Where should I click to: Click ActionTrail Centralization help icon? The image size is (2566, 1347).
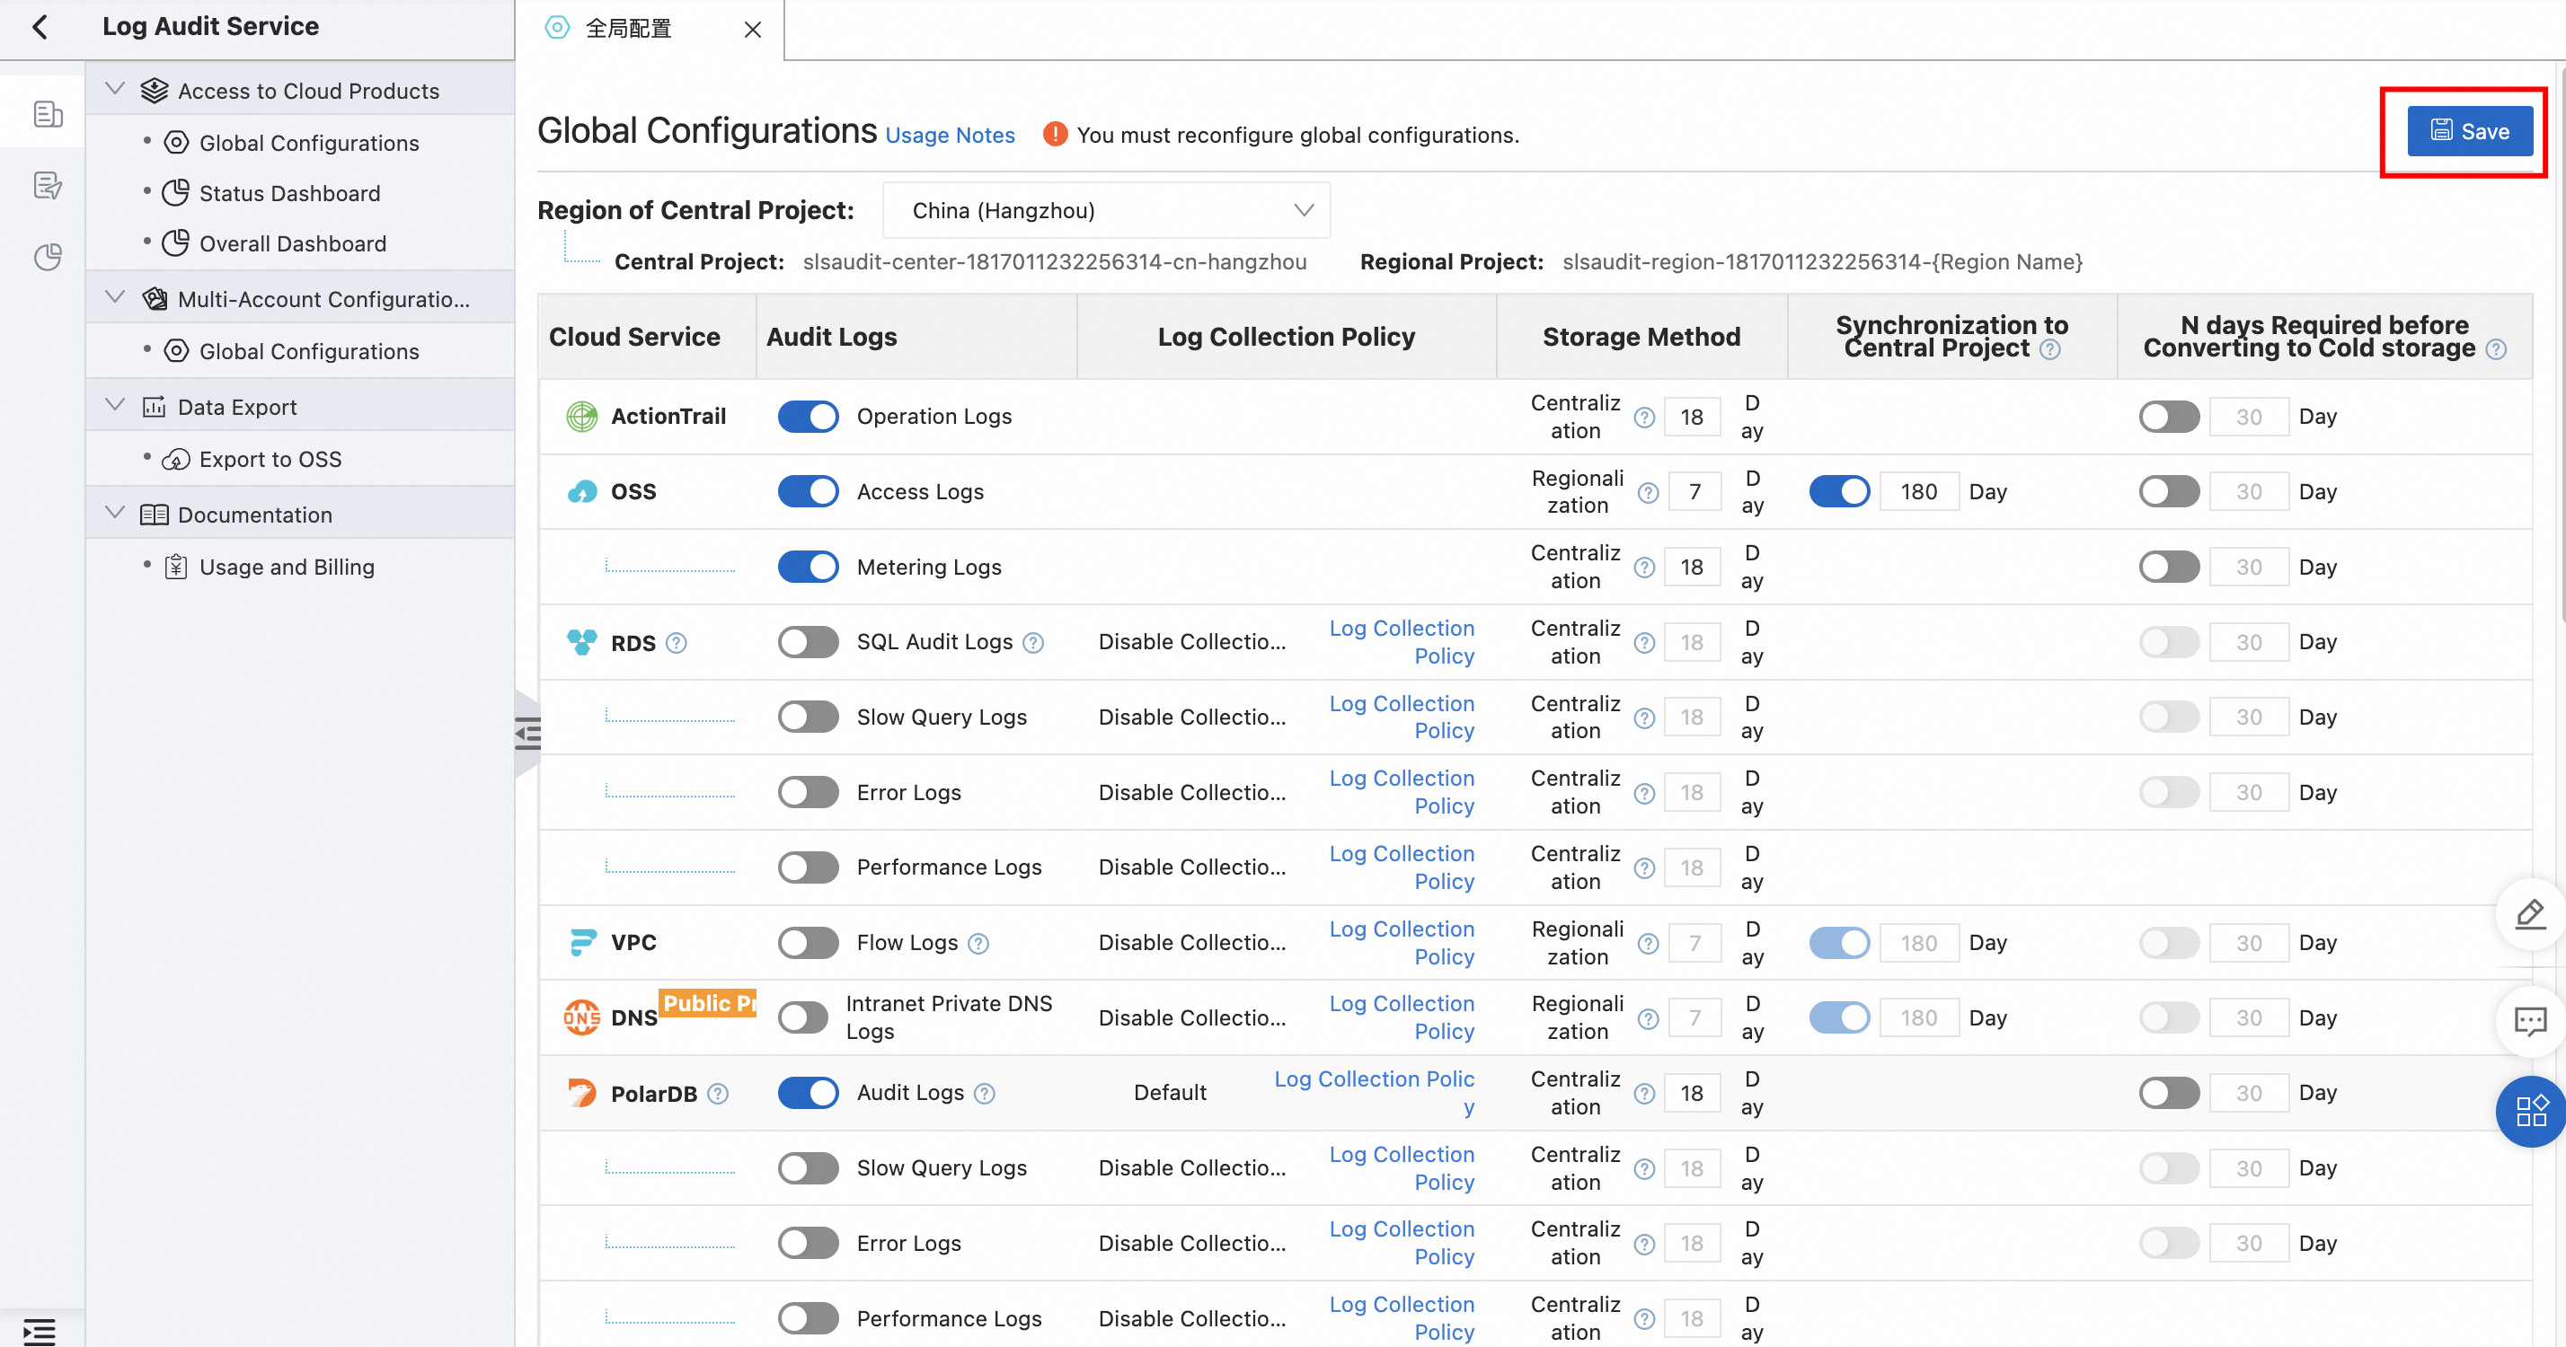tap(1644, 418)
